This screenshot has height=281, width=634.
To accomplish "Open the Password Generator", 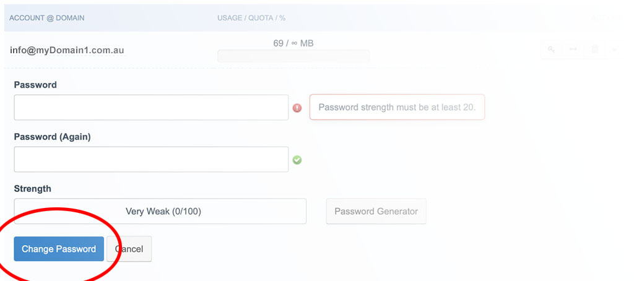I will click(376, 211).
